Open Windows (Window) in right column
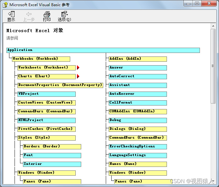The width and height of the screenshot is (219, 187). pos(138,173)
